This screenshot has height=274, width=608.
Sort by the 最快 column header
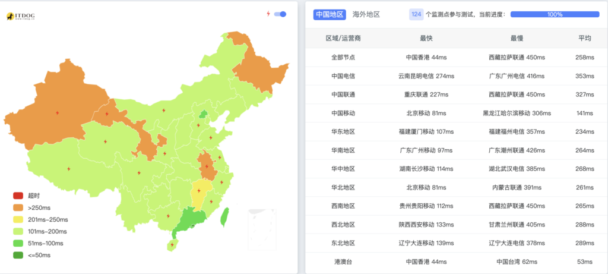(x=426, y=38)
